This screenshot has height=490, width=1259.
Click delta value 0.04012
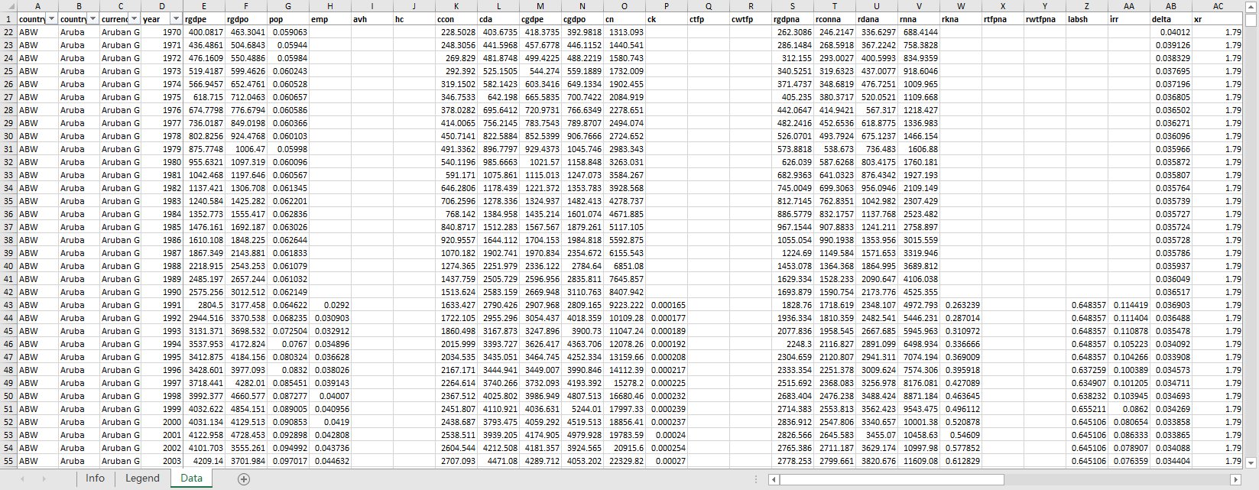[1171, 32]
